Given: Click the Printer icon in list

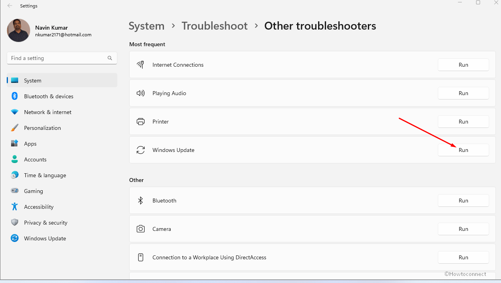Looking at the screenshot, I should (140, 122).
